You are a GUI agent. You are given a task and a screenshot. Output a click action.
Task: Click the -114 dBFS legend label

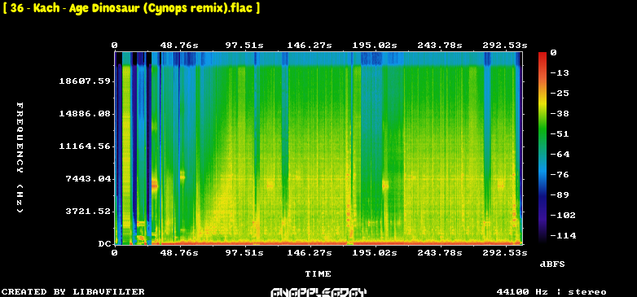coord(563,235)
